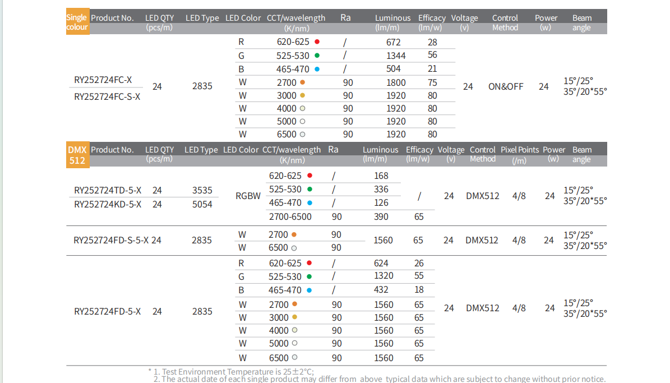The width and height of the screenshot is (670, 383).
Task: Click the 5054 LED type value
Action: [x=202, y=204]
